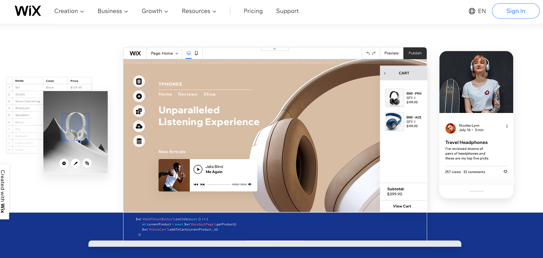Click the EN language label
This screenshot has height=258, width=543.
(x=482, y=11)
